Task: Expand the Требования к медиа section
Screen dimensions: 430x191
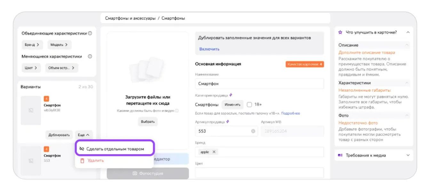Action: point(408,155)
